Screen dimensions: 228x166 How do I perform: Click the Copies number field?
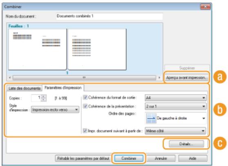[36, 98]
